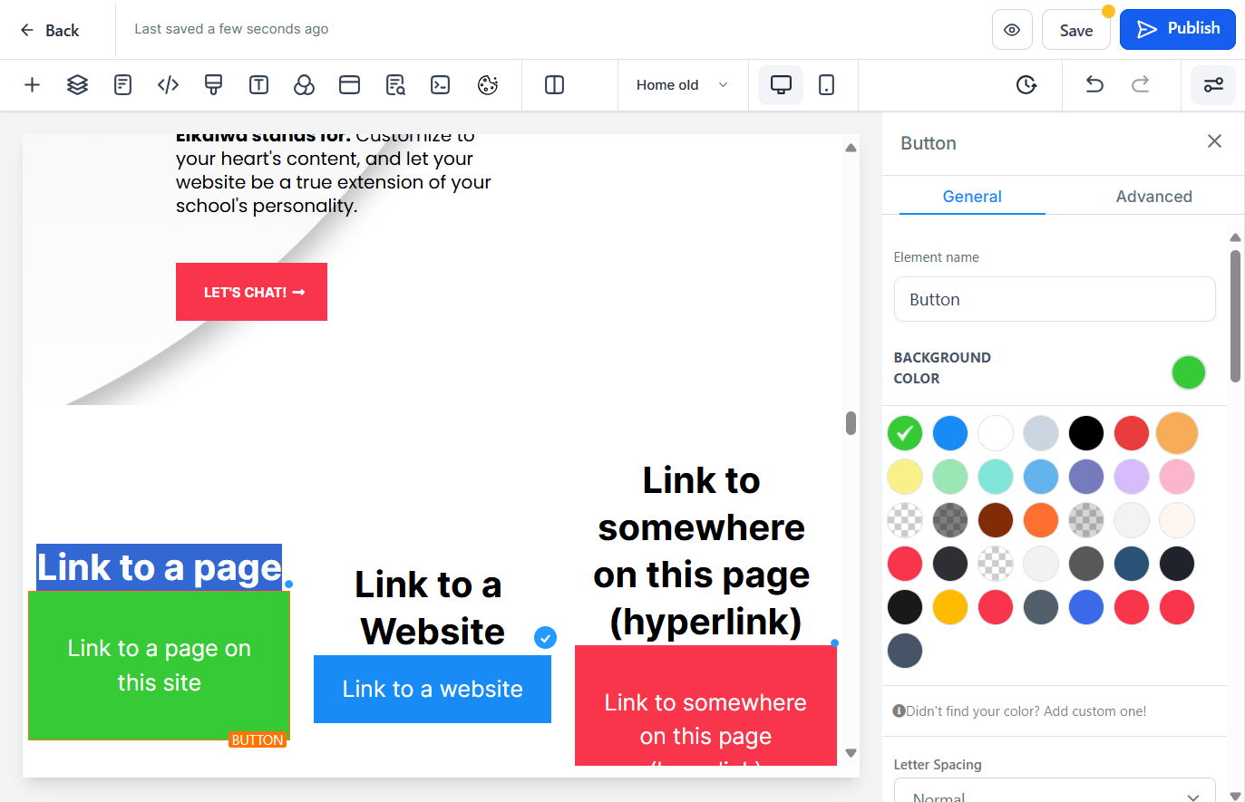Click the plus icon to add an element

click(x=32, y=85)
